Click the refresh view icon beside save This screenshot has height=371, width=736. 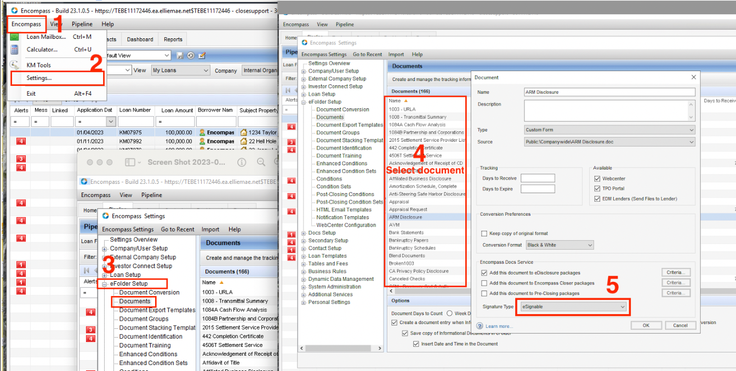pyautogui.click(x=191, y=55)
